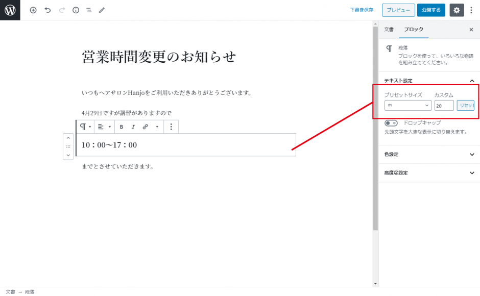
Task: Expand the 高度な設定 panel
Action: 429,172
